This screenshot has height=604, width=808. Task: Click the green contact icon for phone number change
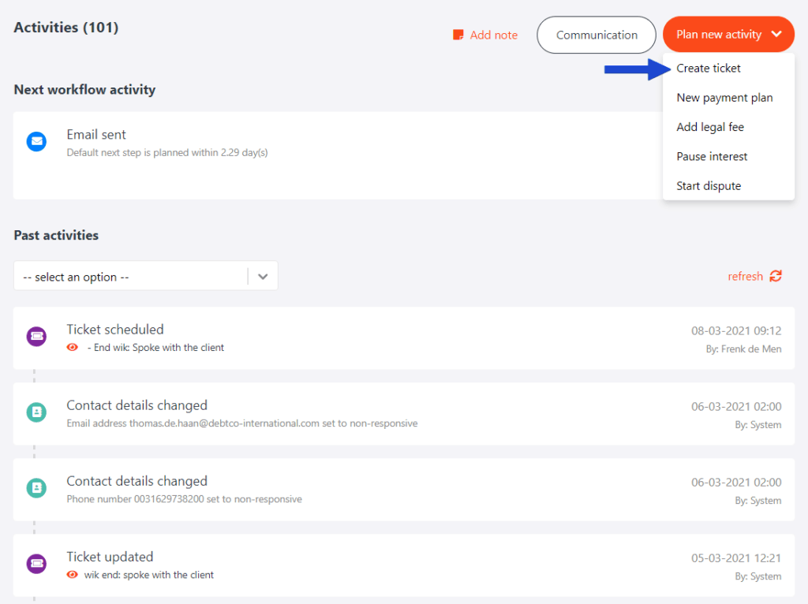[x=36, y=488]
